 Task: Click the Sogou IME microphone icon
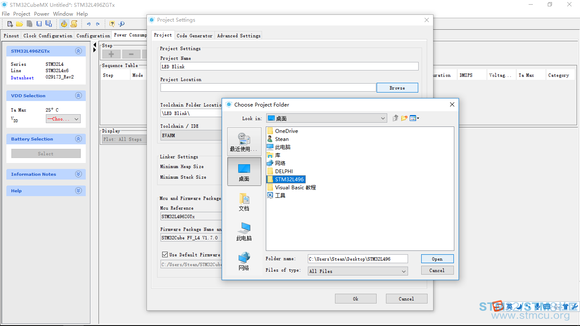(537, 306)
